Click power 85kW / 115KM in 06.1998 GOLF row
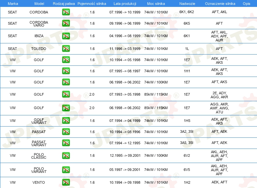 pos(156,108)
